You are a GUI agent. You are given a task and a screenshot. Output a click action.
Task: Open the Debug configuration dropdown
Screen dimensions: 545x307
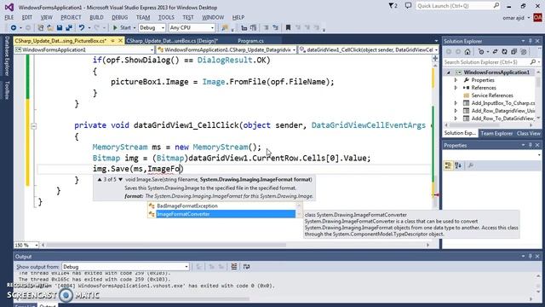(152, 27)
